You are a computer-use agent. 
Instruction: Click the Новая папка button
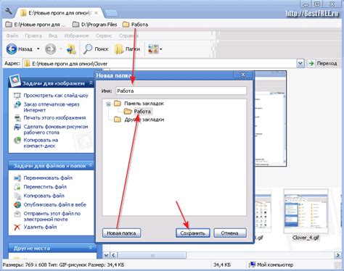[121, 233]
